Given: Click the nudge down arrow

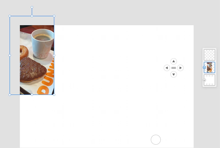Looking at the screenshot, I should [x=174, y=74].
